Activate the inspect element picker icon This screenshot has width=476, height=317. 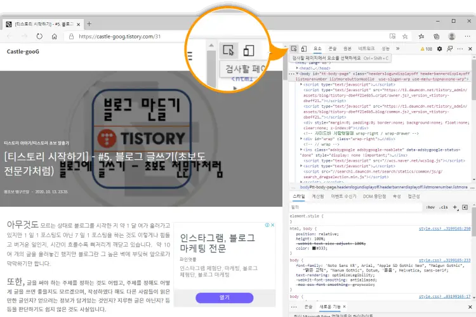tap(294, 49)
